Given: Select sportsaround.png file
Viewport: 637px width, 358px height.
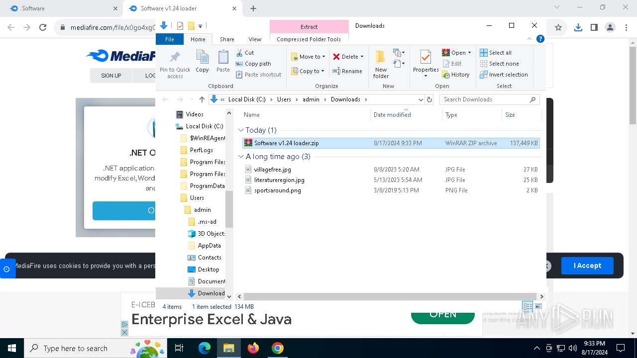Looking at the screenshot, I should pyautogui.click(x=277, y=190).
